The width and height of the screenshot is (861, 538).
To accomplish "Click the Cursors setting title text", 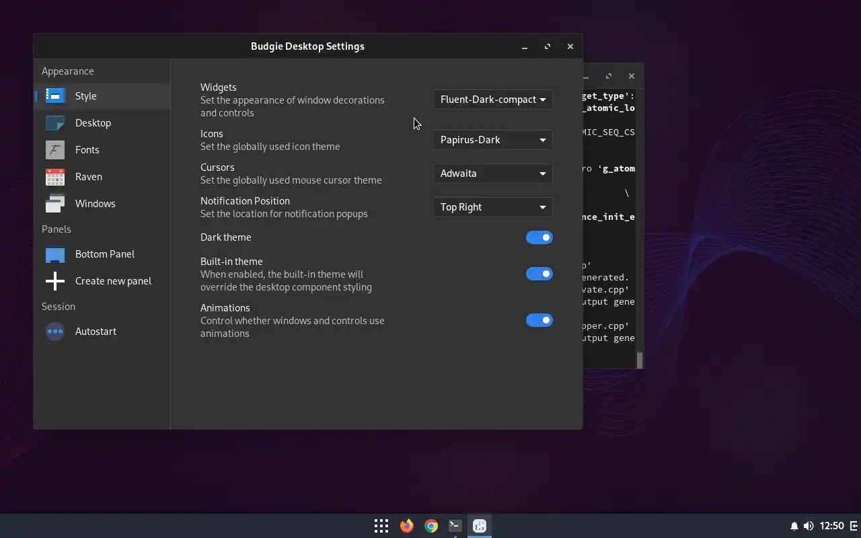I will pyautogui.click(x=217, y=167).
